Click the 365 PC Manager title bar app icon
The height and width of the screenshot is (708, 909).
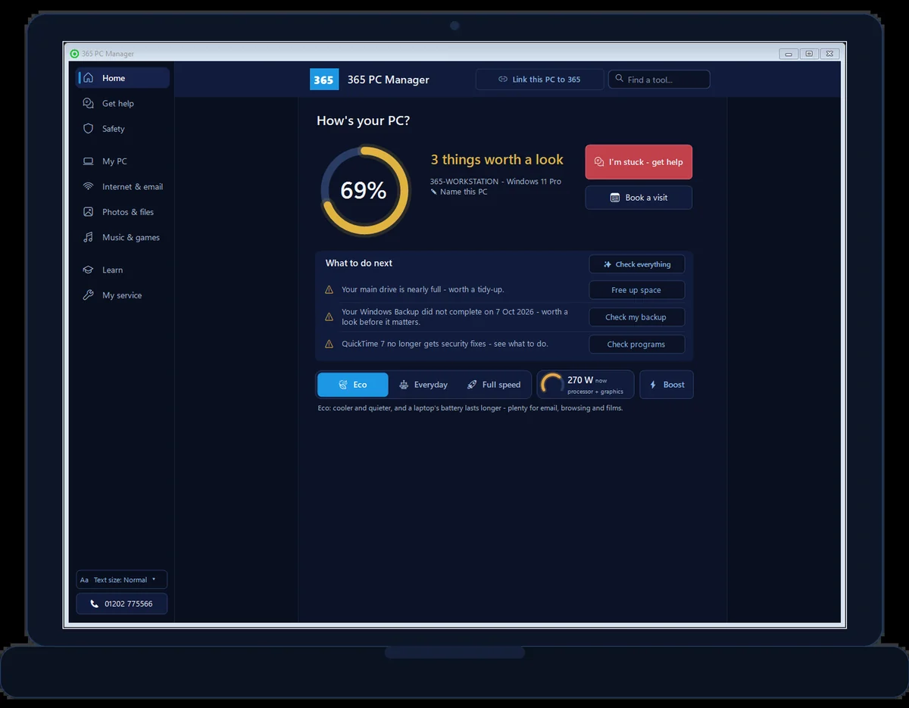(x=74, y=54)
